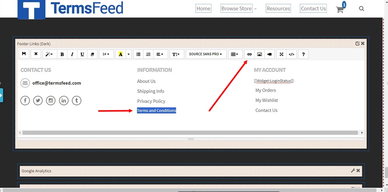
Task: Click the Twitter social icon
Action: point(38,100)
